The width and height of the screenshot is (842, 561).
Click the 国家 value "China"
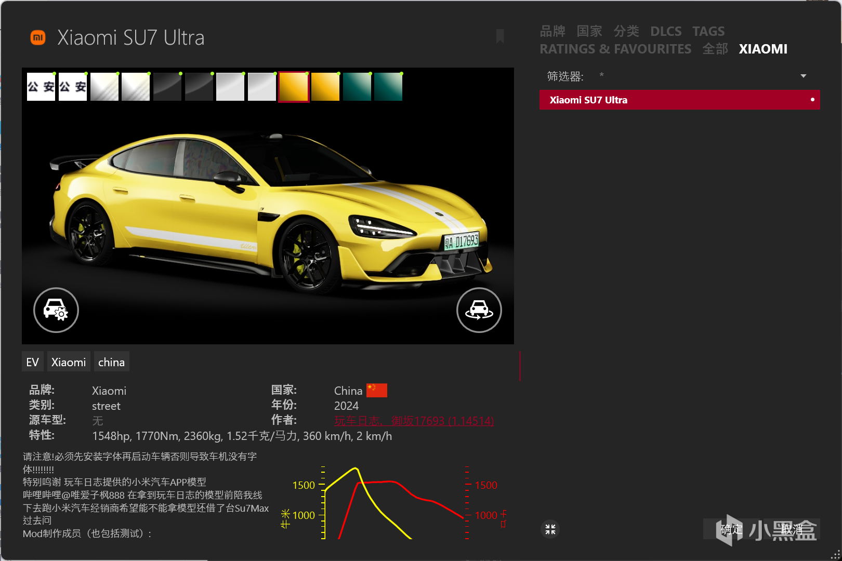(x=348, y=391)
